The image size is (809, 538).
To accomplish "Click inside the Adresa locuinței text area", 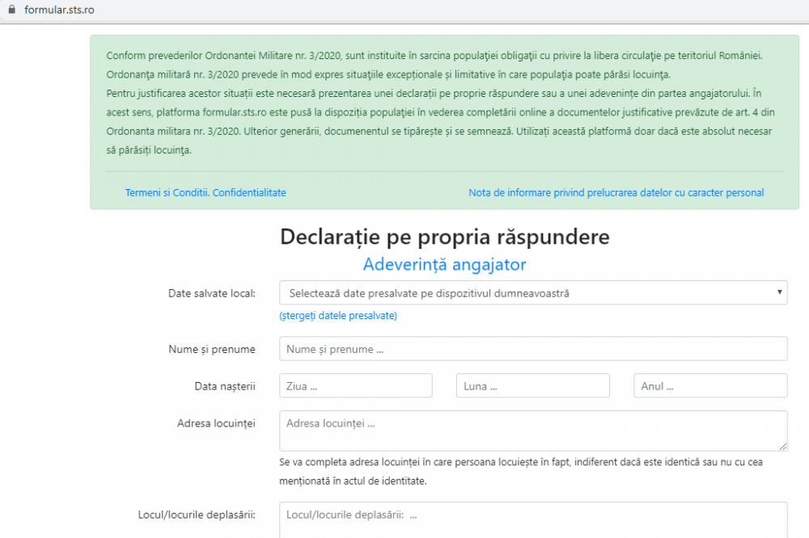I will click(532, 431).
